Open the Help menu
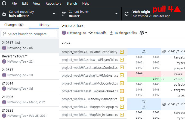Viewport: 185px width, 120px height. [x=86, y=4]
